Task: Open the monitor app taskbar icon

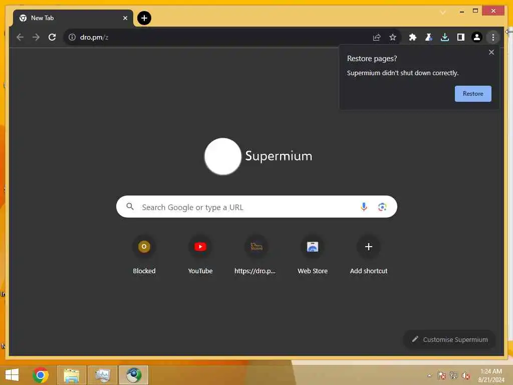Action: [103, 375]
